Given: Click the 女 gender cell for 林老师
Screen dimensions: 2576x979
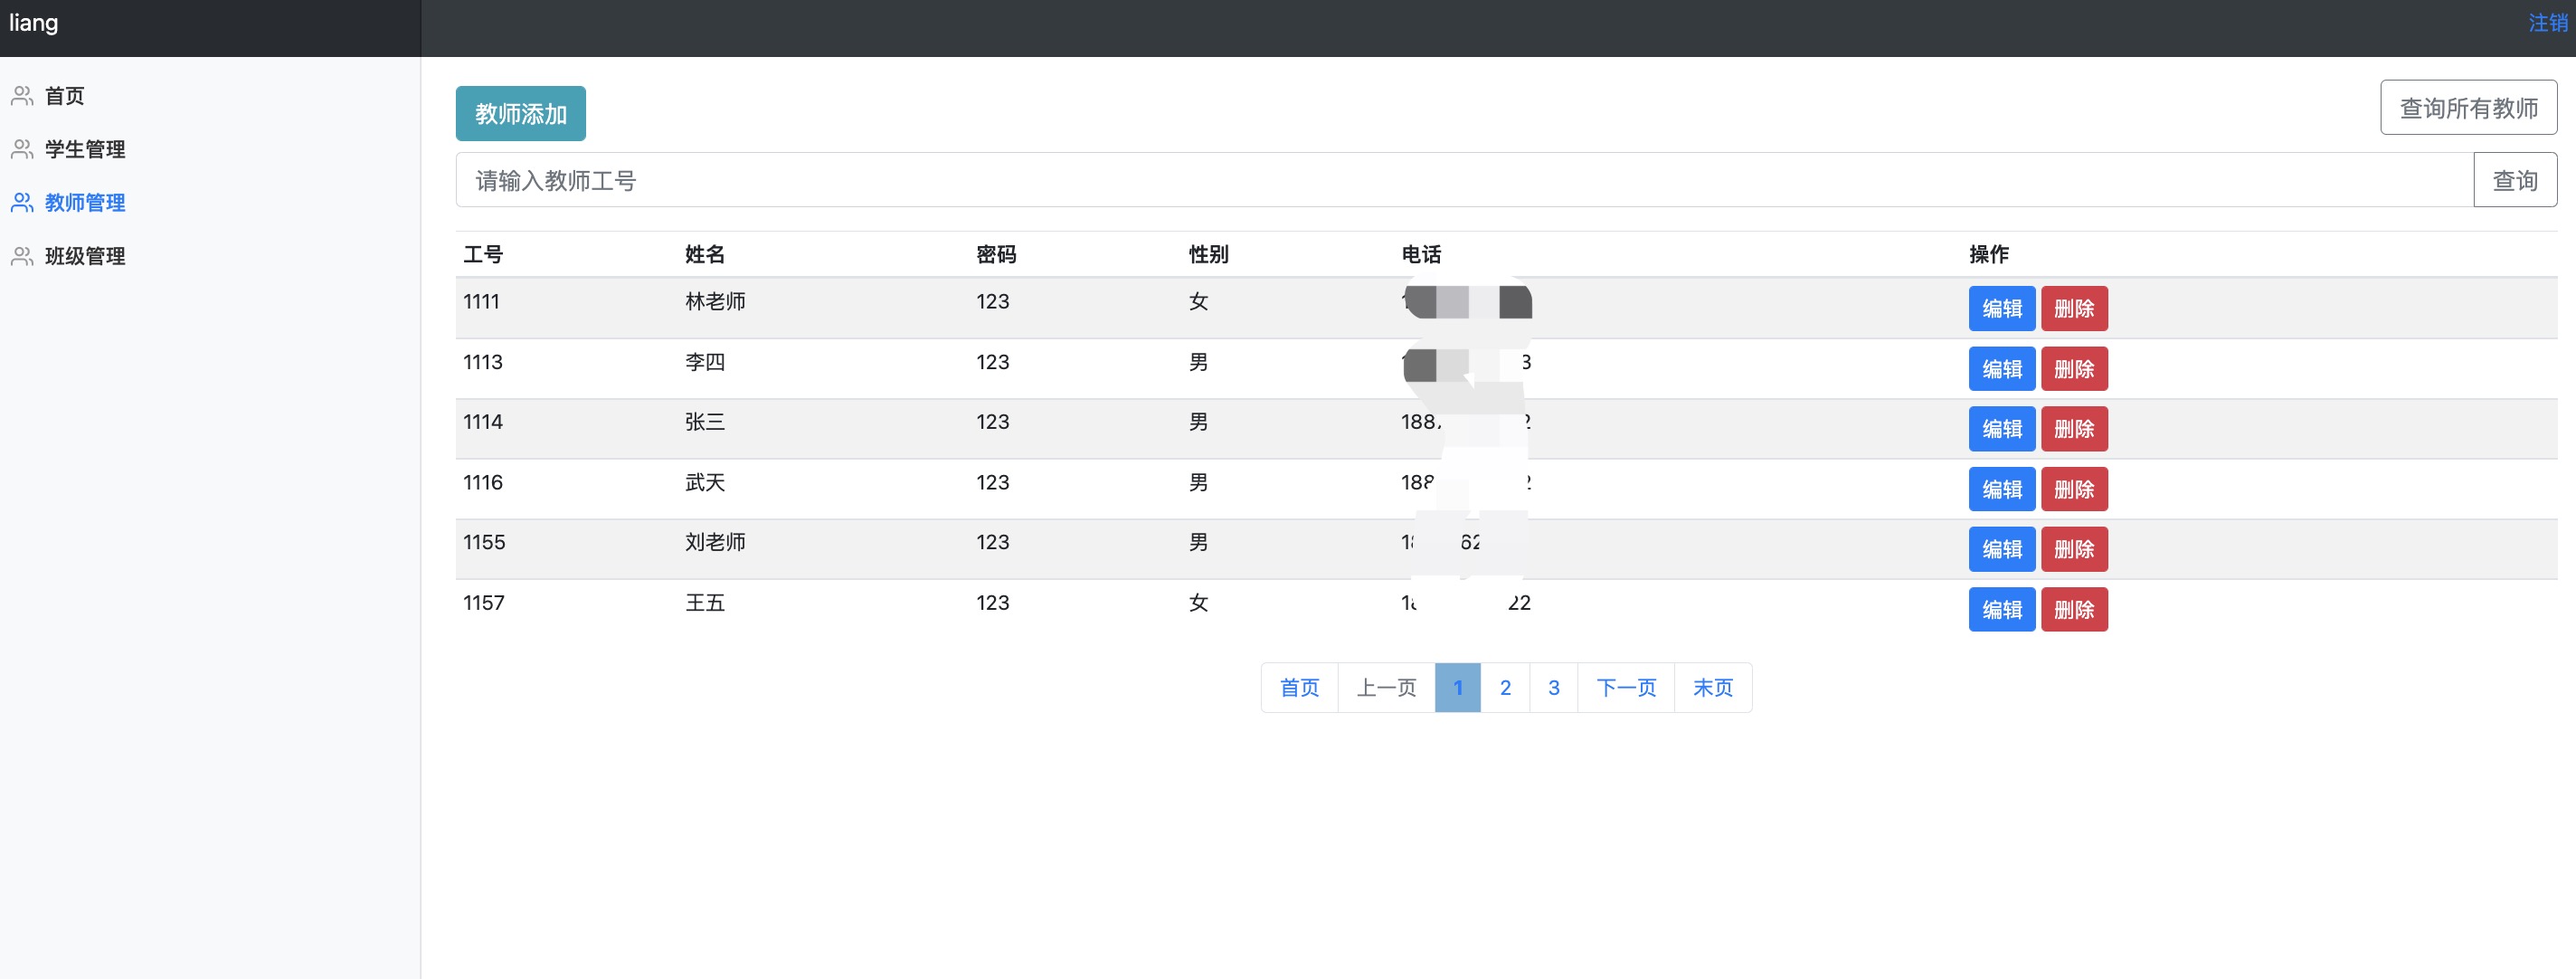Looking at the screenshot, I should pos(1198,302).
